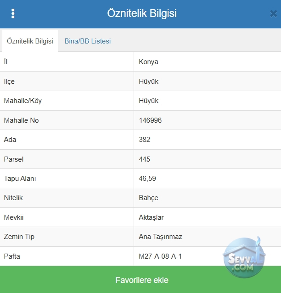Select Mahalle No value 146996
Screen dimensions: 281x293
tap(150, 120)
